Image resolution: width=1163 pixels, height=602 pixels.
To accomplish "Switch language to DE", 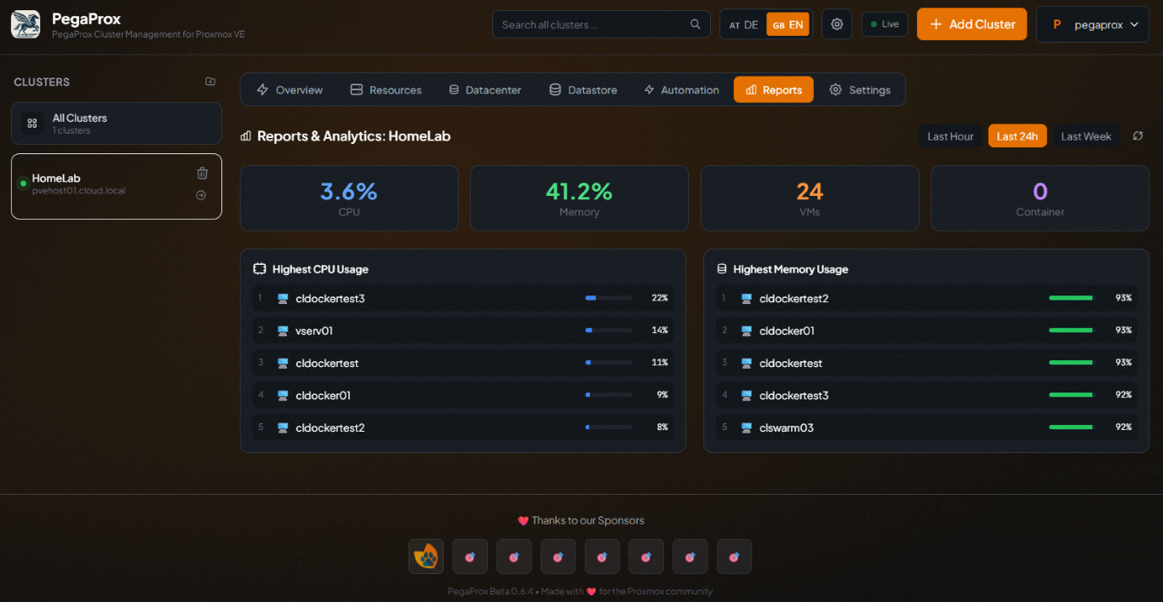I will tap(743, 25).
